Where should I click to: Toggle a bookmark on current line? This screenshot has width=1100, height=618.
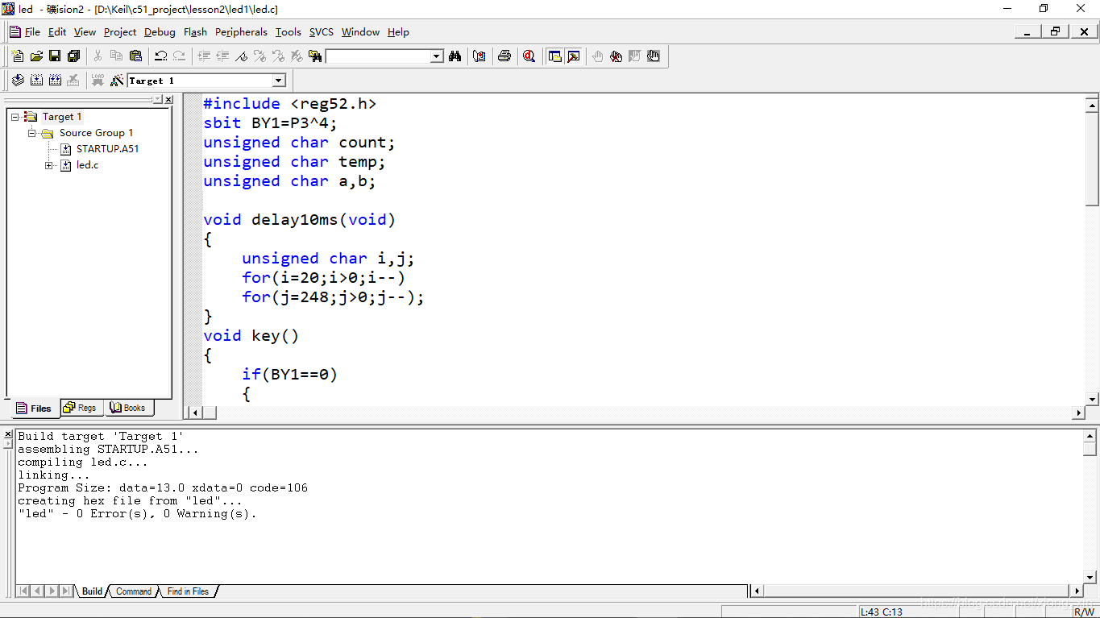(x=241, y=56)
